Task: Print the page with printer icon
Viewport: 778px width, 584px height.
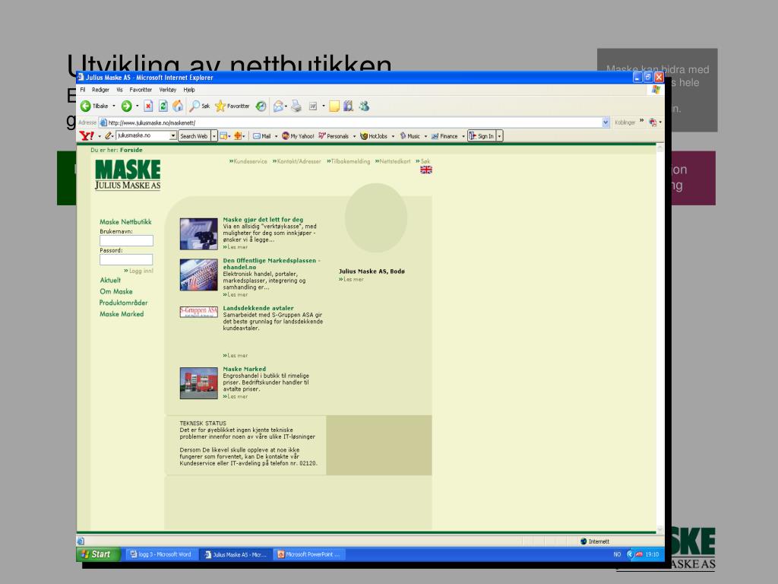Action: pyautogui.click(x=296, y=106)
